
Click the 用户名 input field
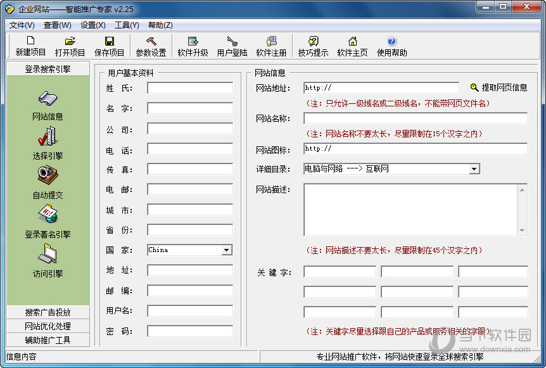pos(190,311)
